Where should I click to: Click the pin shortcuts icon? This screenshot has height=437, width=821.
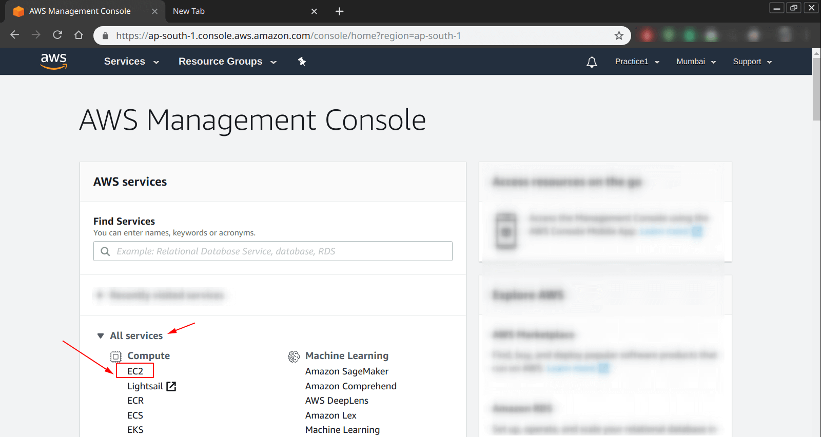tap(302, 62)
